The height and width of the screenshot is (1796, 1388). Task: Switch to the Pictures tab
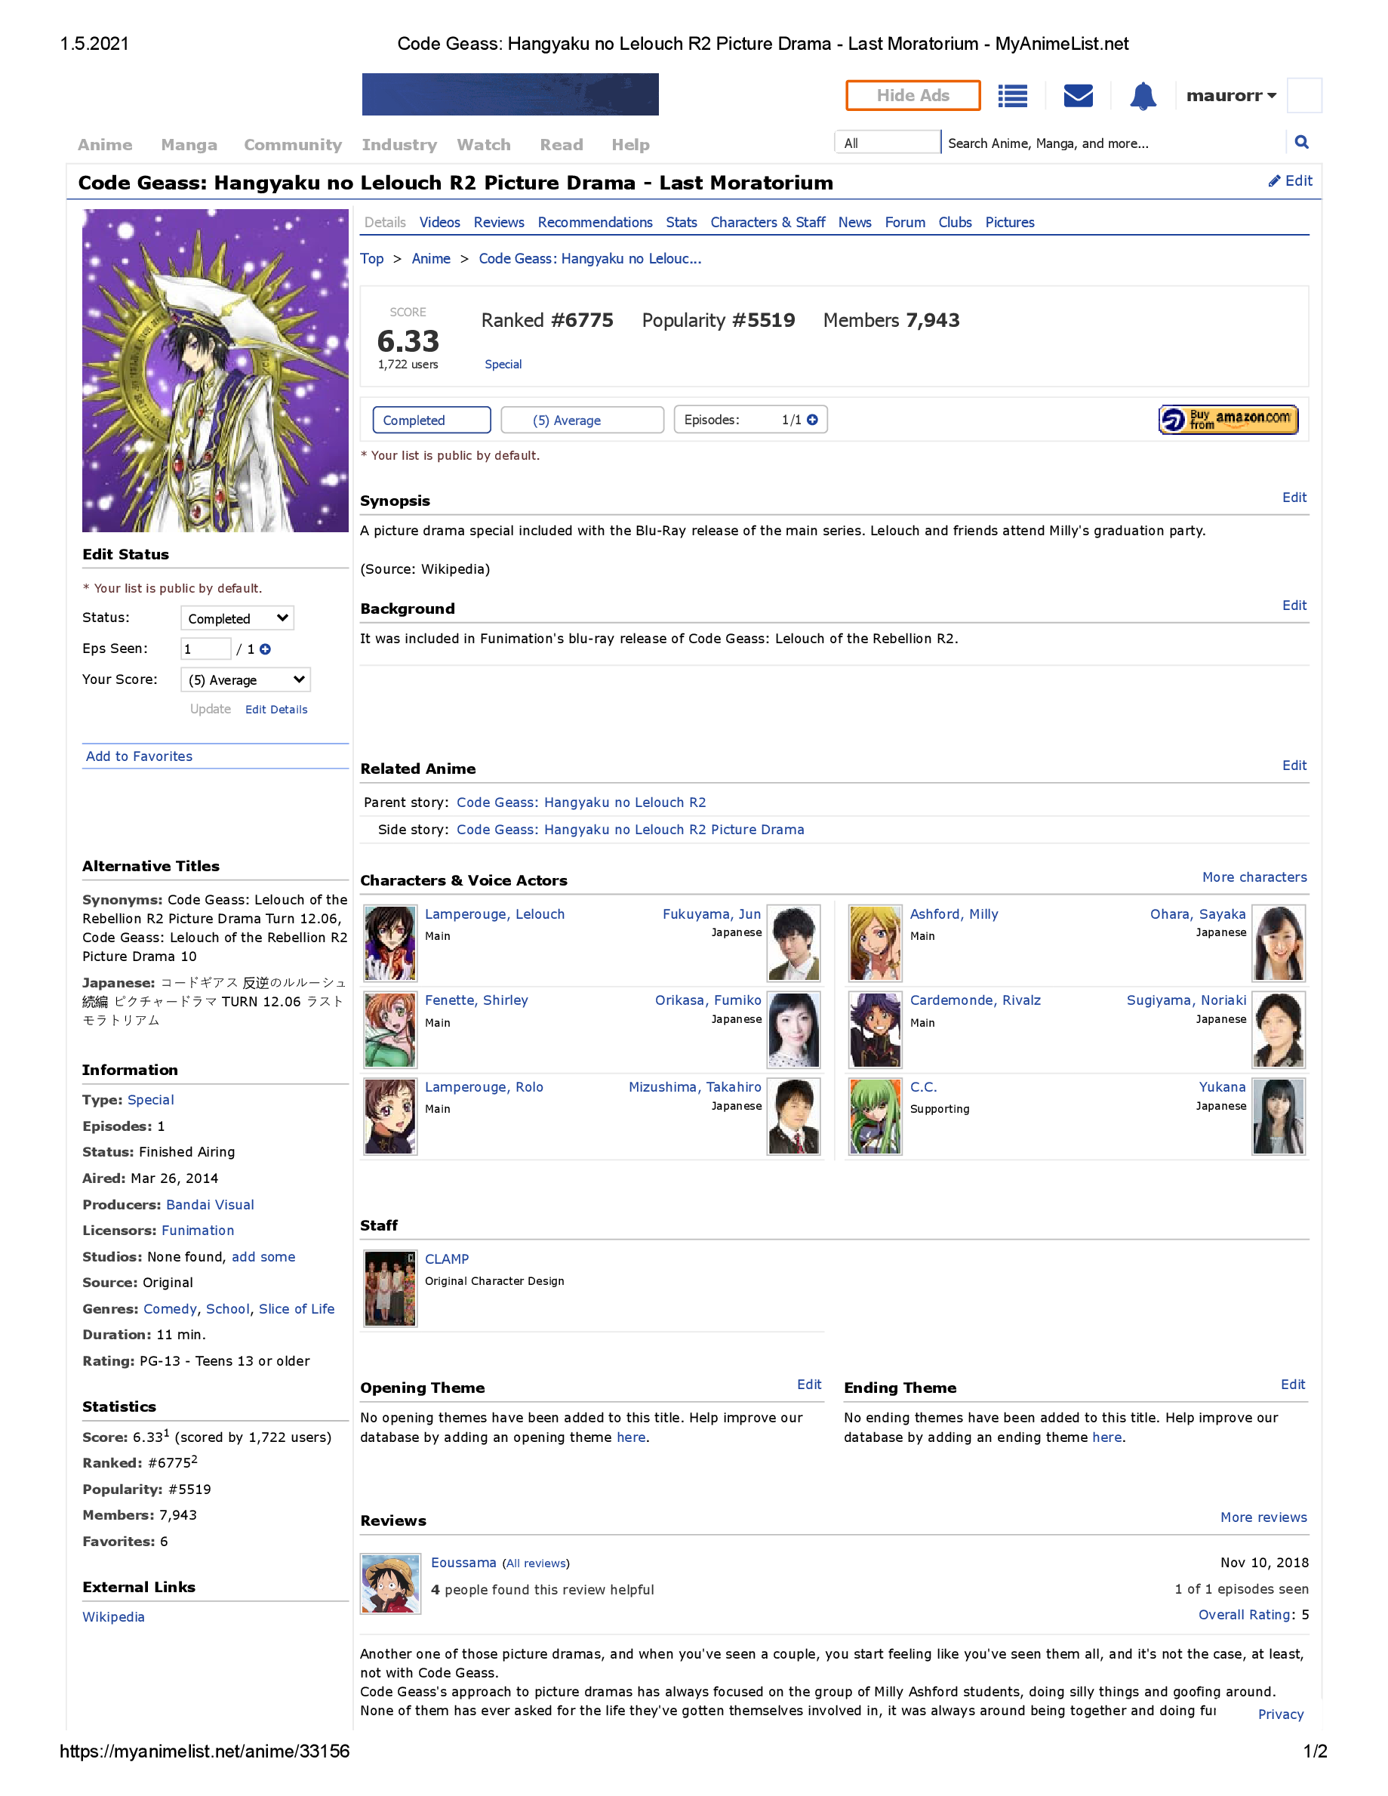[1010, 222]
